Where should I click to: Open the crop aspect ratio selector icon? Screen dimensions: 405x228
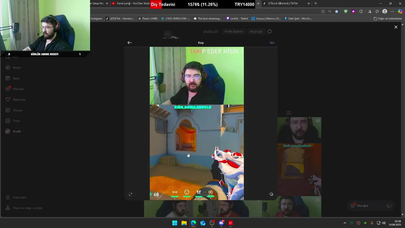coord(130,194)
